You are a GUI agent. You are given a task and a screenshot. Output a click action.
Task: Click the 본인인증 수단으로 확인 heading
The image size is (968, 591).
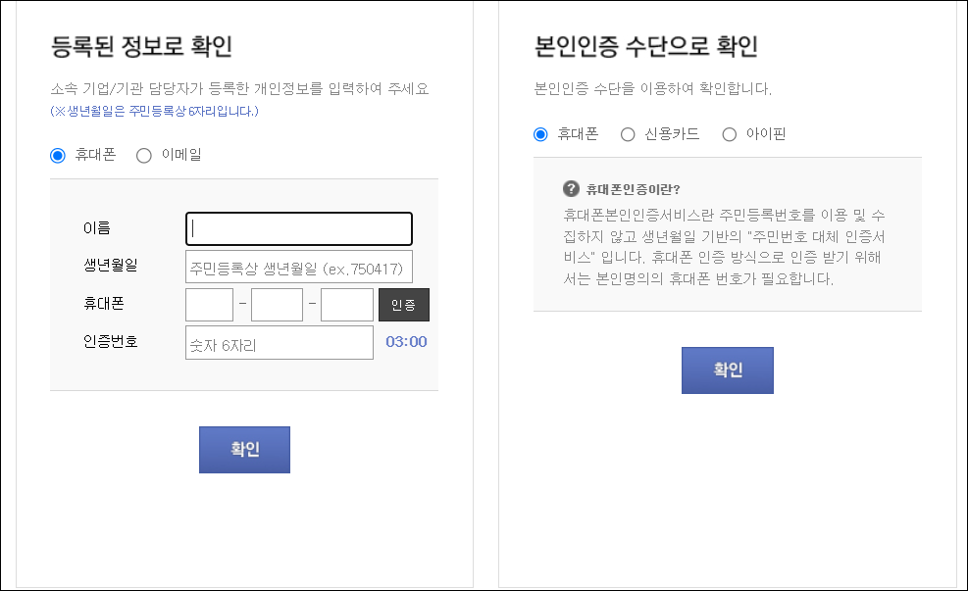[x=645, y=46]
